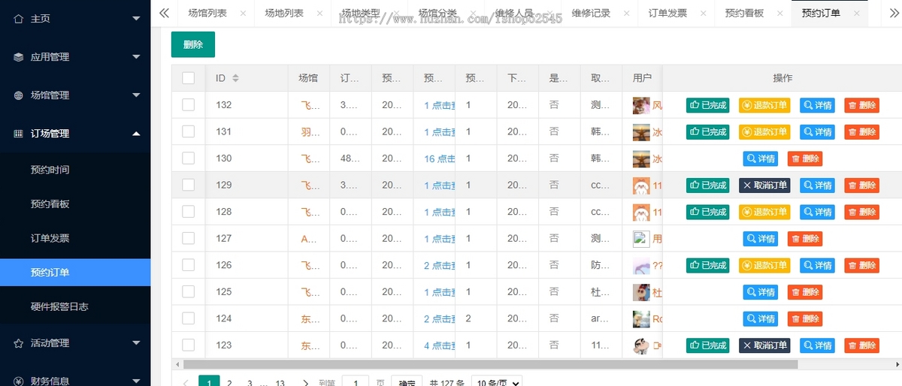Screen dimensions: 902x386
Task: Go to page 13 in pagination
Action: pyautogui.click(x=280, y=383)
